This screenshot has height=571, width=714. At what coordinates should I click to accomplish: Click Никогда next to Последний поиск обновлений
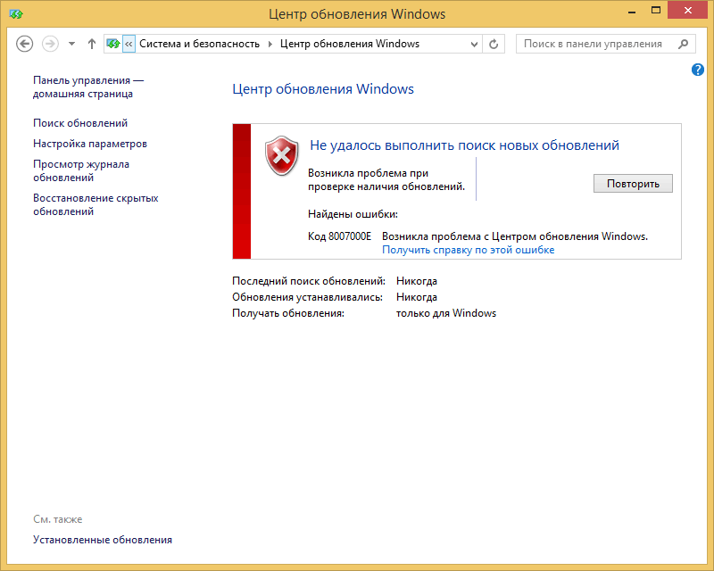[x=417, y=281]
